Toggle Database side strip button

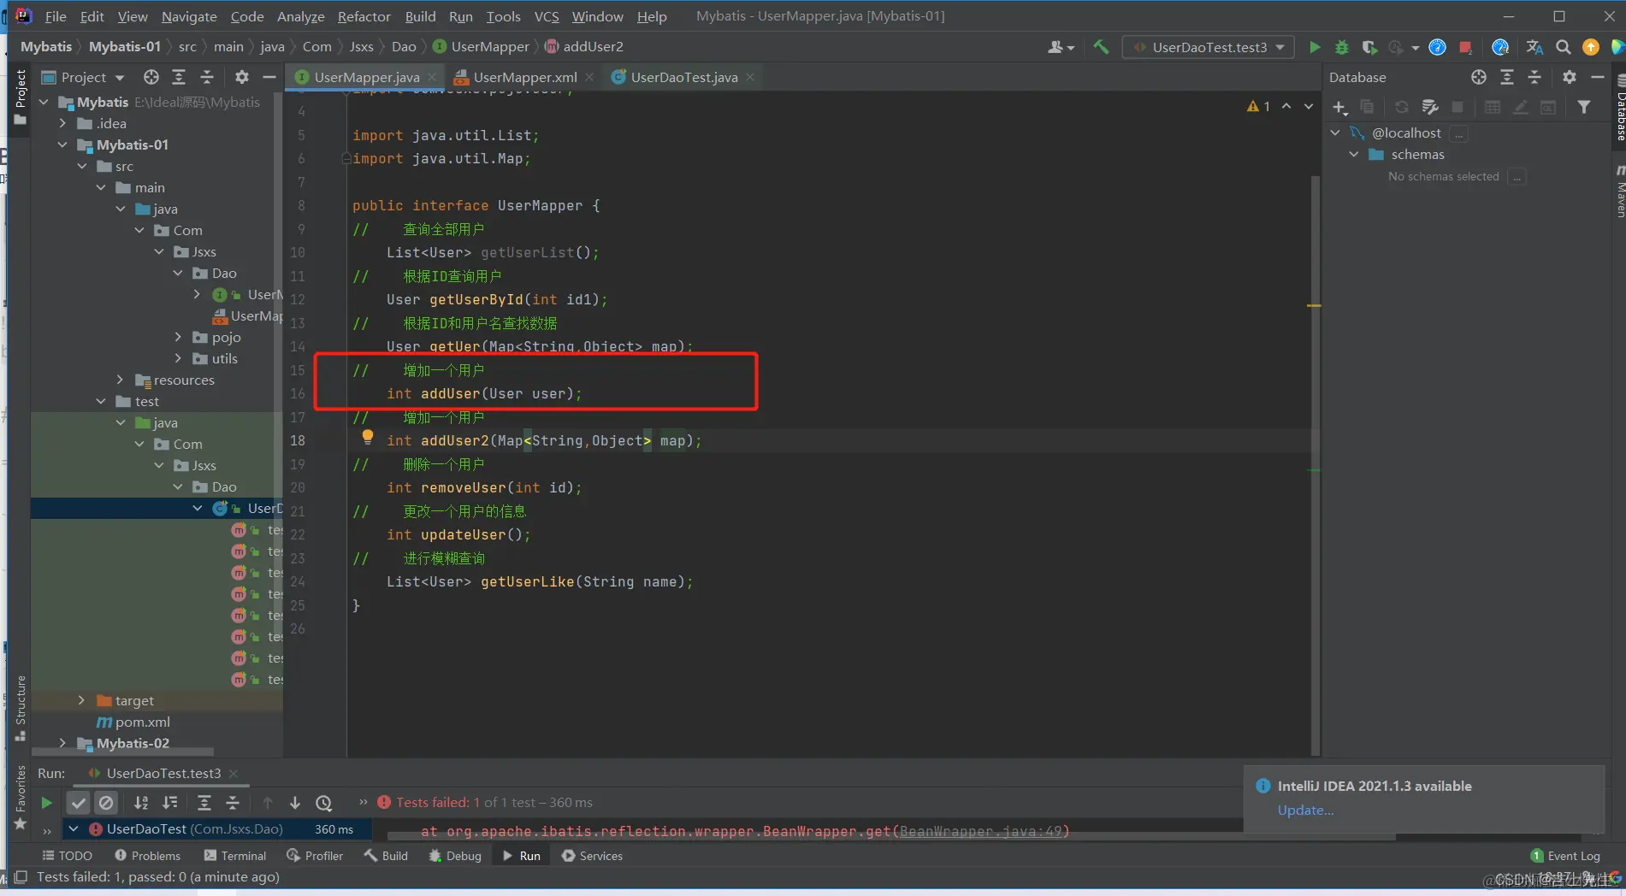click(x=1618, y=106)
